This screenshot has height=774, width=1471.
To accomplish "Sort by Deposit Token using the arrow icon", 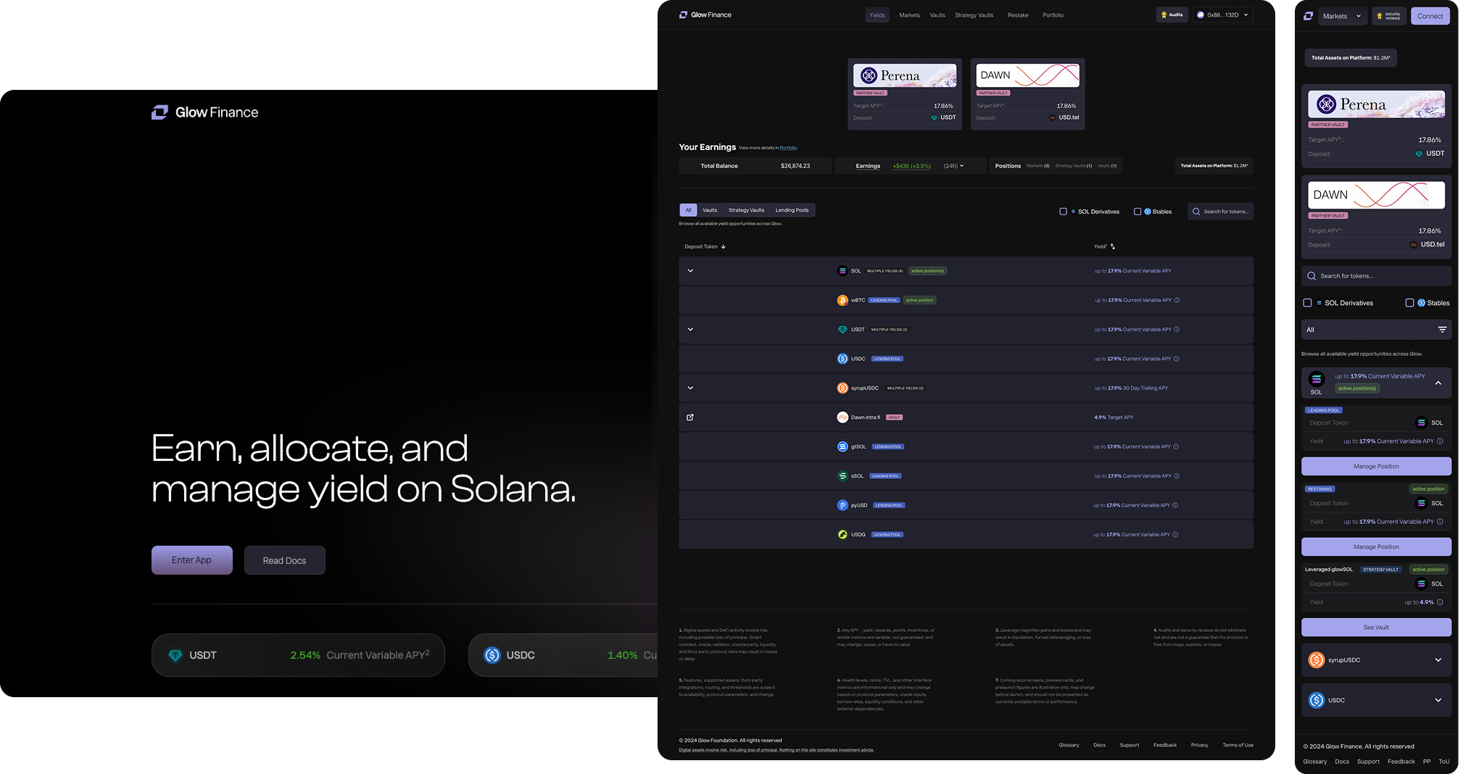I will tap(724, 246).
